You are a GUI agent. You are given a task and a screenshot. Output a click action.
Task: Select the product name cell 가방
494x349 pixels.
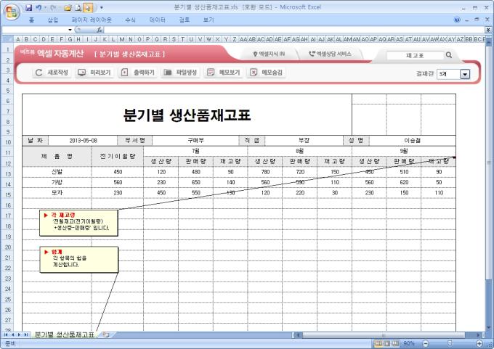[x=57, y=182]
